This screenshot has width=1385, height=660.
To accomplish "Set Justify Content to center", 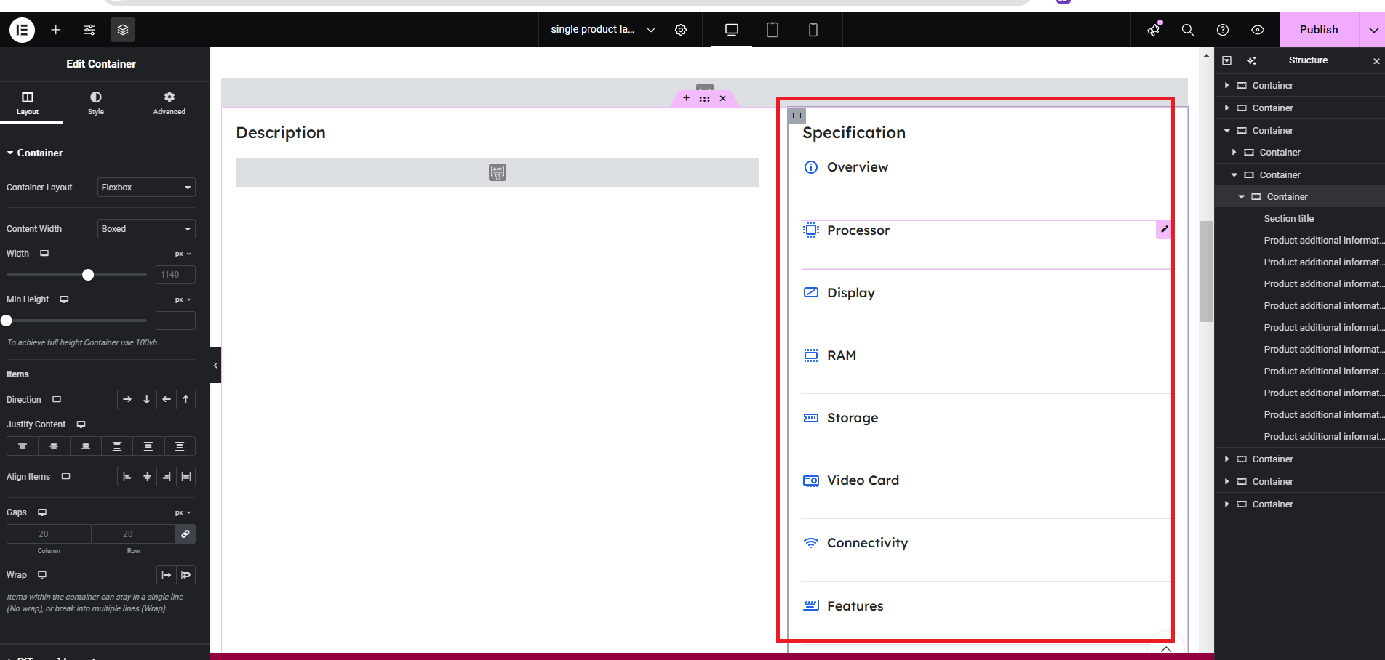I will tap(54, 446).
